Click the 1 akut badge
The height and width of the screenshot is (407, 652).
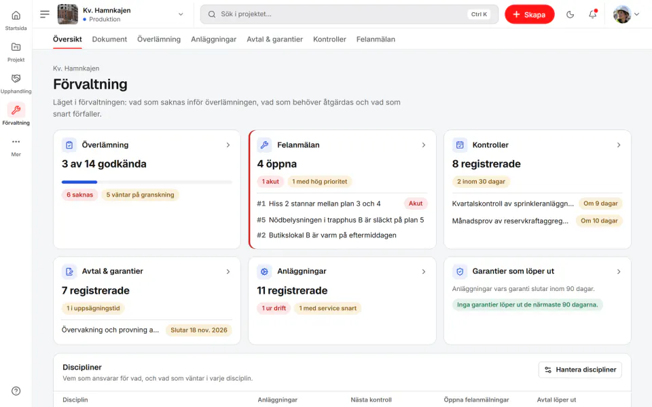pyautogui.click(x=270, y=182)
